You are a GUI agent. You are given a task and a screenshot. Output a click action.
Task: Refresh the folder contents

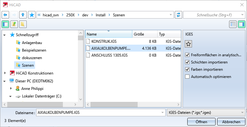click(x=178, y=15)
